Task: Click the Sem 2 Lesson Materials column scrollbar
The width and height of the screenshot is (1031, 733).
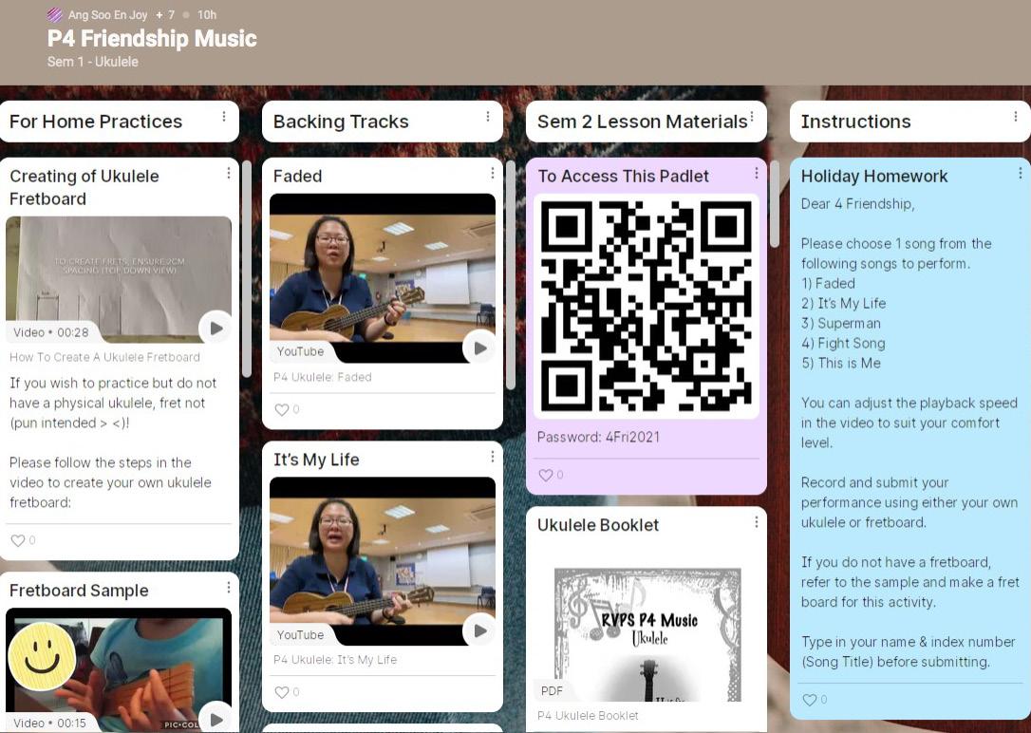Action: coord(775,204)
